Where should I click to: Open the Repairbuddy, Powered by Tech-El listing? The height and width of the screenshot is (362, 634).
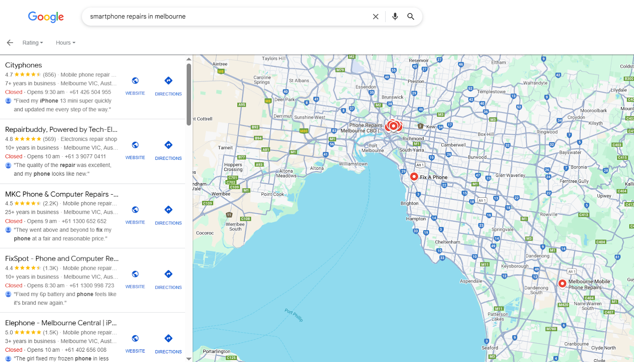[61, 130]
